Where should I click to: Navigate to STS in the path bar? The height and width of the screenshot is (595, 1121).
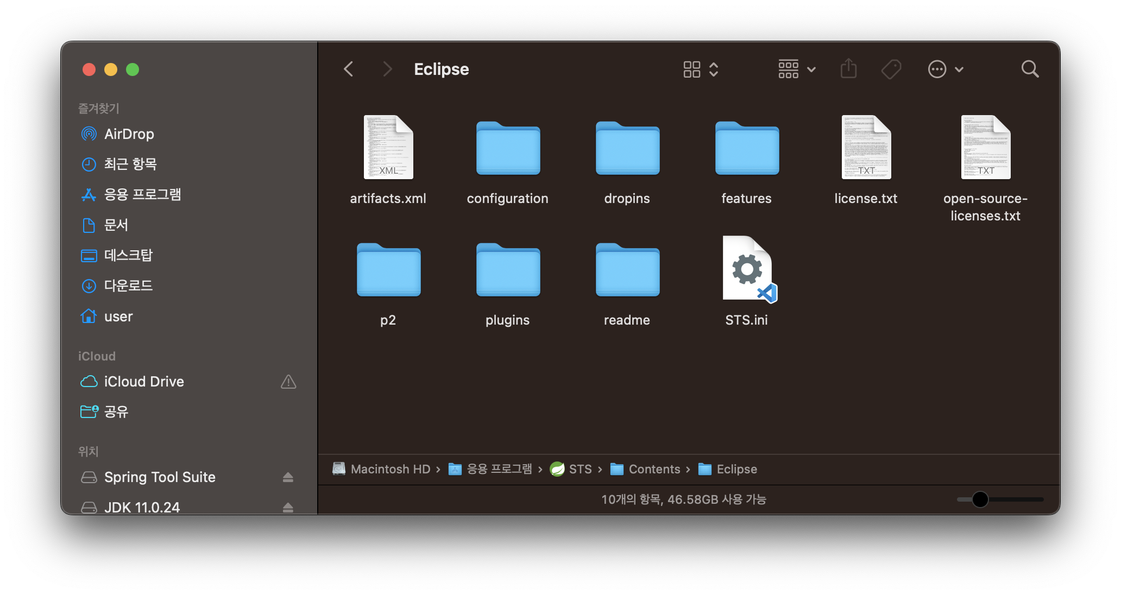coord(581,469)
